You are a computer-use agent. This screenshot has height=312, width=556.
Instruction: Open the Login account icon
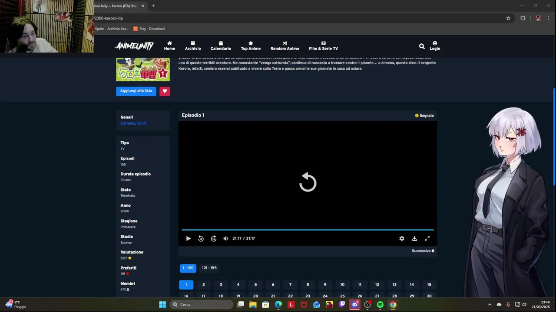coord(435,45)
